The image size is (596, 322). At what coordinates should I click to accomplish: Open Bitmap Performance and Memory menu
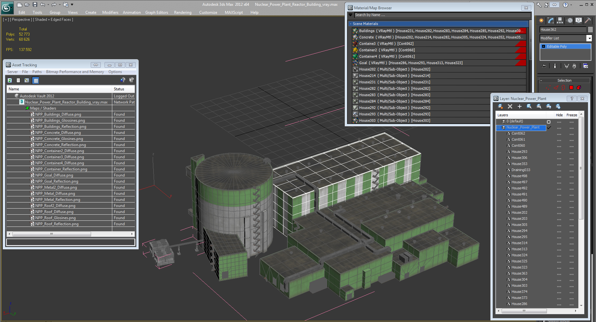[x=75, y=72]
